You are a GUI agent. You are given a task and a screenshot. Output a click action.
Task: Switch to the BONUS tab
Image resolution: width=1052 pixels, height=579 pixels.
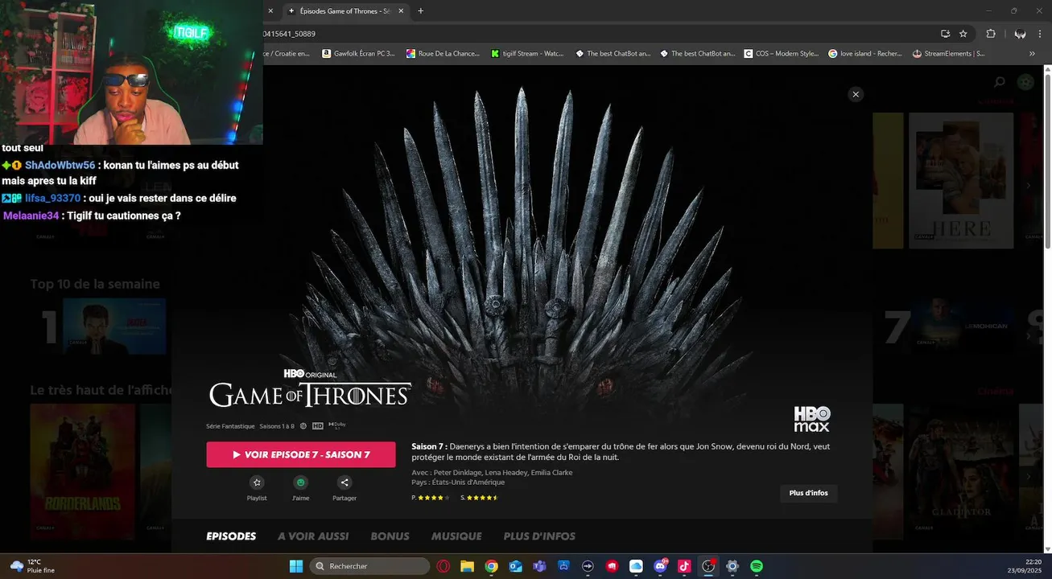click(x=390, y=536)
